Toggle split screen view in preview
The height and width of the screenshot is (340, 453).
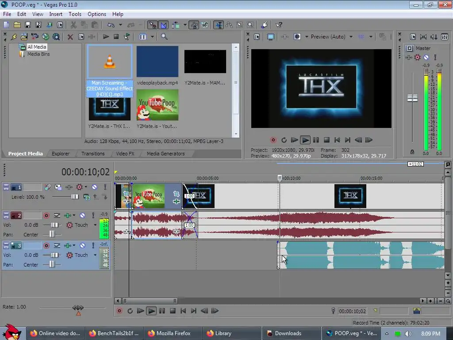(297, 37)
